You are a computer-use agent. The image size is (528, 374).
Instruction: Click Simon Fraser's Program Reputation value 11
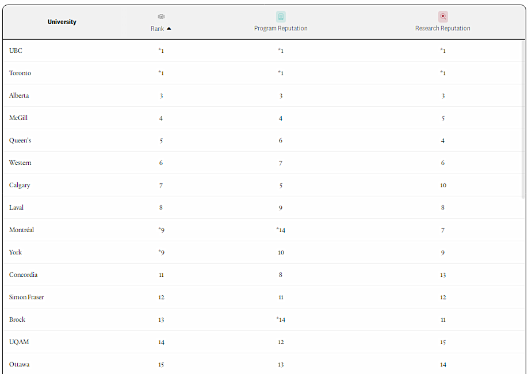pyautogui.click(x=281, y=298)
